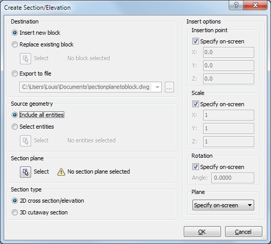Close the Create Section/Elevation dialog
The height and width of the screenshot is (244, 271).
click(x=255, y=5)
